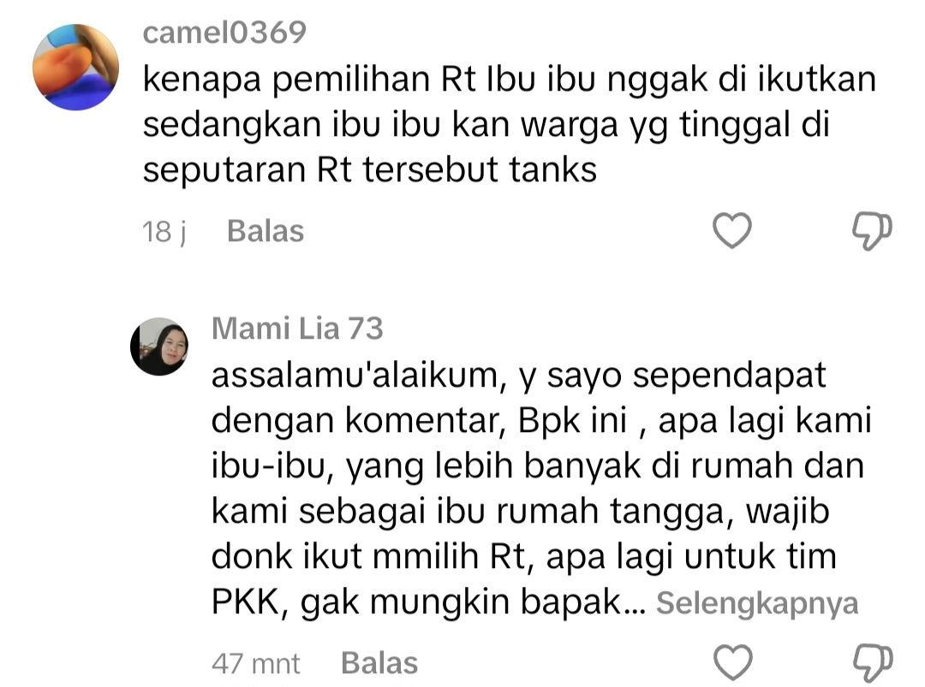This screenshot has width=925, height=687.
Task: Select camel0369's comment text about pemilihan Rt
Action: tap(510, 124)
